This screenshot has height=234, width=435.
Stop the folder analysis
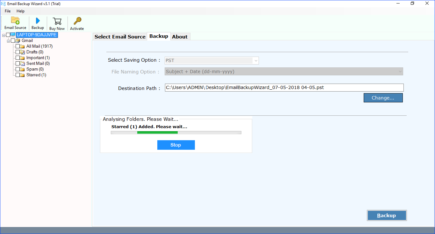click(x=176, y=145)
